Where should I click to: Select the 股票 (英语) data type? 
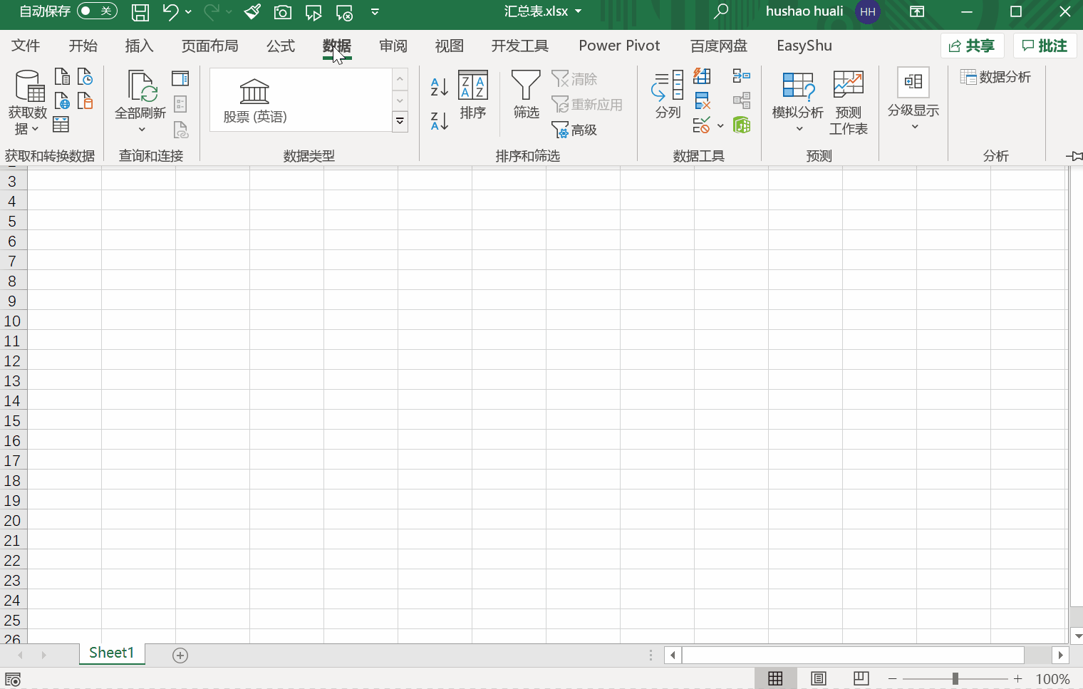point(254,100)
